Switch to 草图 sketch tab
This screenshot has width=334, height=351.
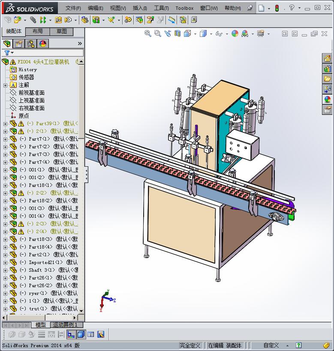click(62, 31)
